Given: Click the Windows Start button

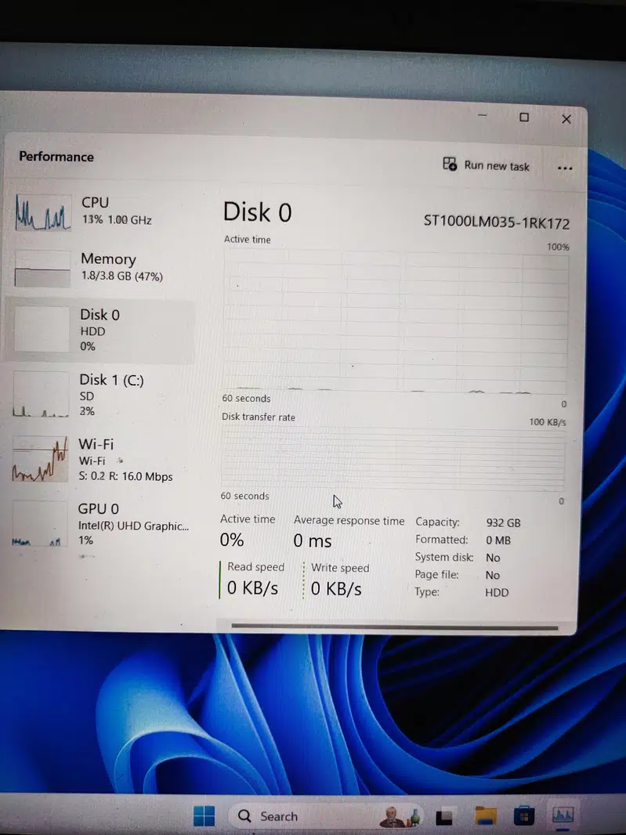Looking at the screenshot, I should (x=204, y=816).
